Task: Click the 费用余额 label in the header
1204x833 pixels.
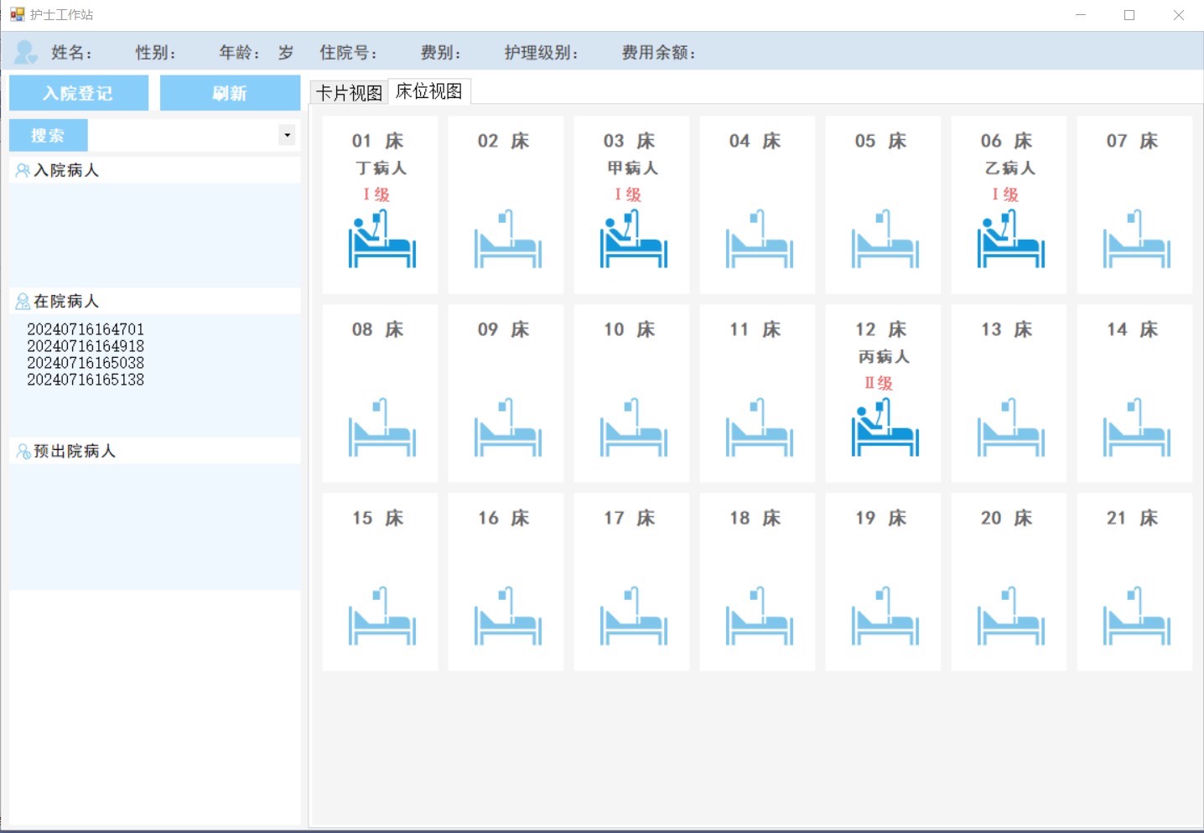Action: point(658,53)
